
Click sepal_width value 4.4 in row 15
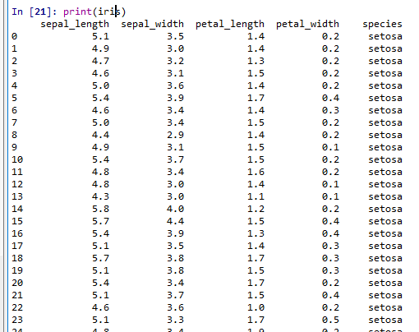[x=176, y=221]
